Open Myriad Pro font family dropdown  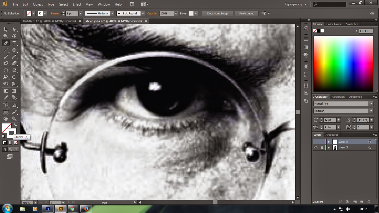pyautogui.click(x=371, y=103)
